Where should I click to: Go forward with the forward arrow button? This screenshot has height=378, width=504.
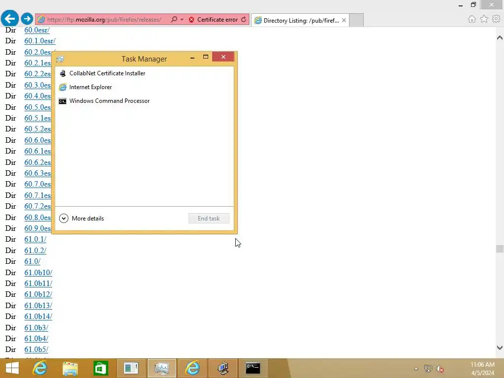(x=27, y=19)
